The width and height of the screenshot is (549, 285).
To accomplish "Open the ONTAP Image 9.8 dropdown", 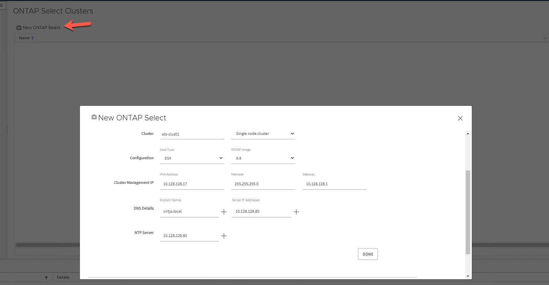I will [263, 158].
